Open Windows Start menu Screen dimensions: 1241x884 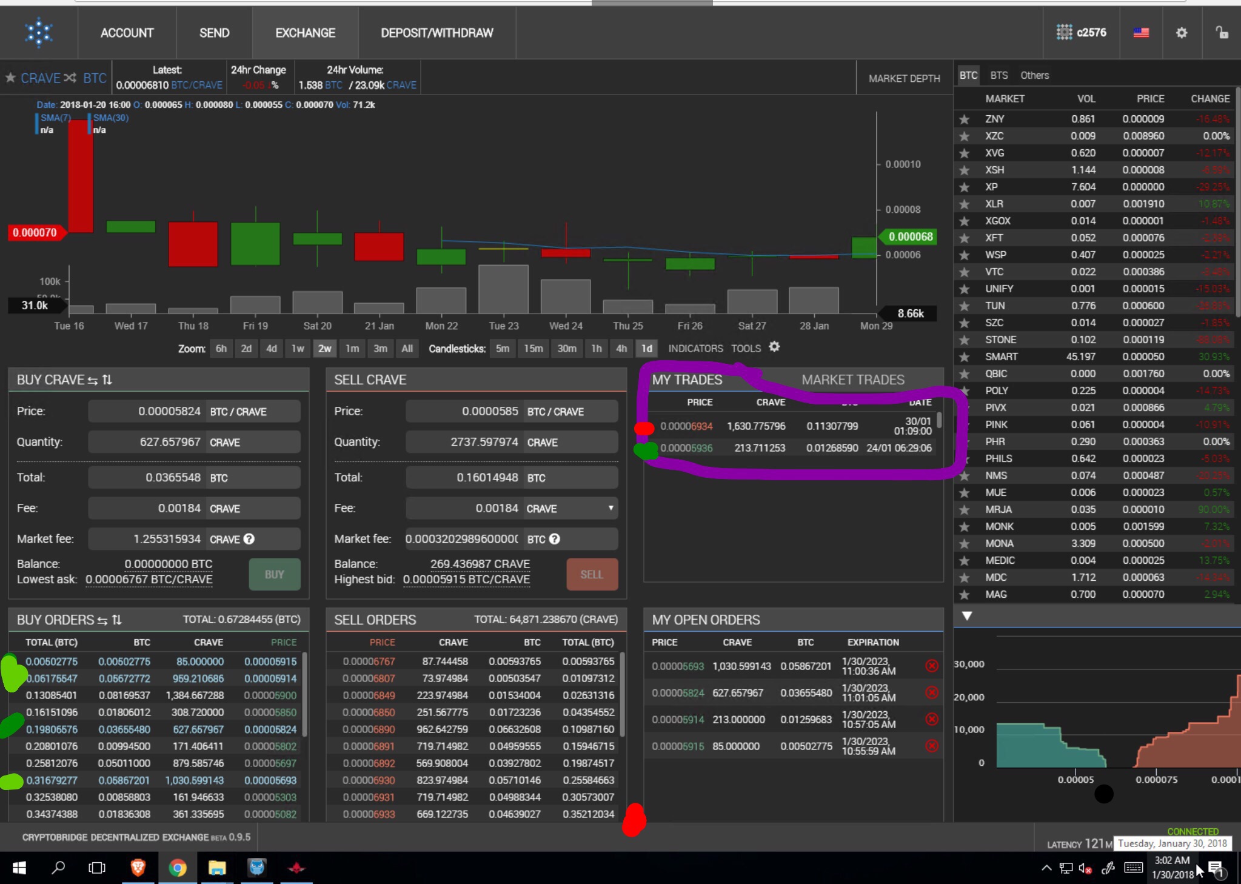click(19, 868)
